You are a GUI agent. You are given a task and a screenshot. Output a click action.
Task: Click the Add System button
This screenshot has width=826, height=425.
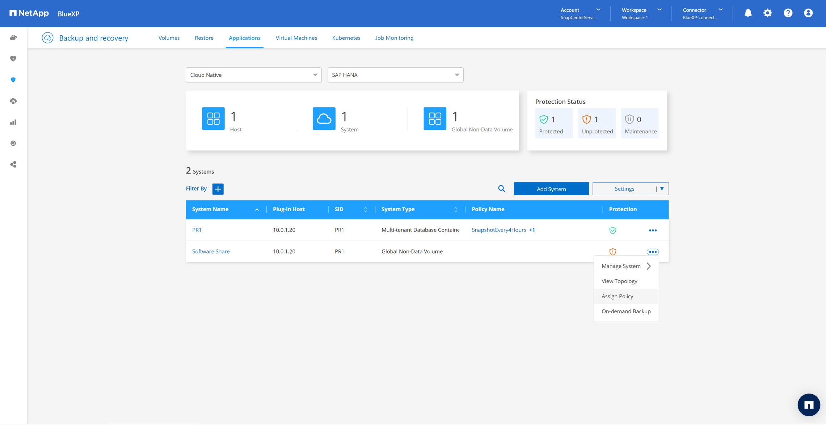coord(551,189)
